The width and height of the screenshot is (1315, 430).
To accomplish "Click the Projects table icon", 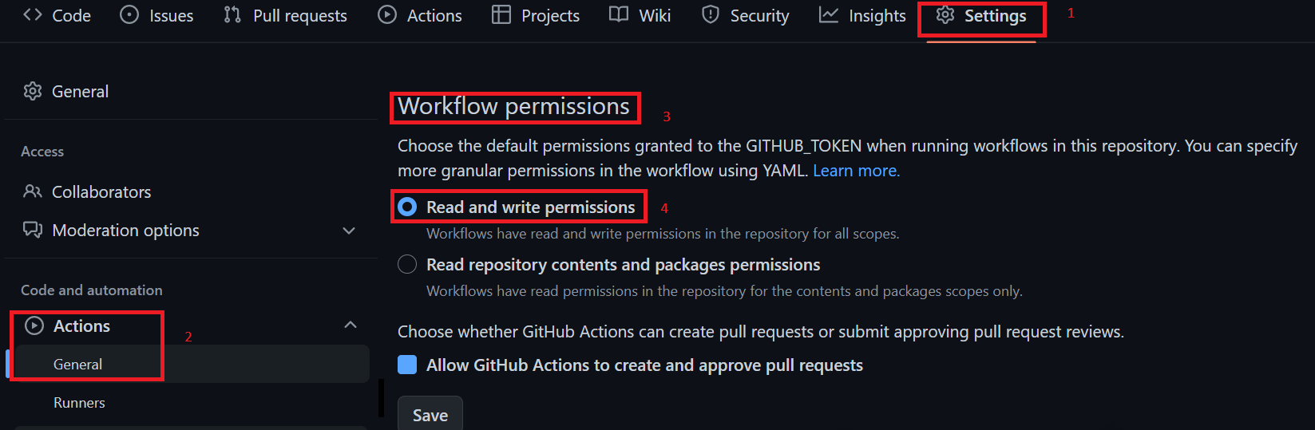I will (501, 15).
